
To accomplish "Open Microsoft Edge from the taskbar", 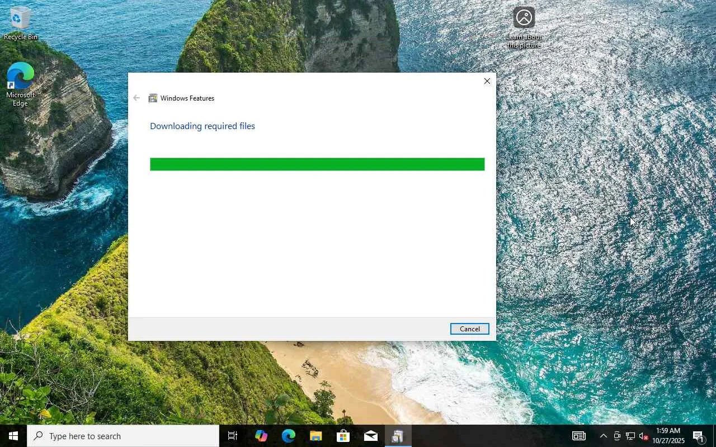I will 288,436.
